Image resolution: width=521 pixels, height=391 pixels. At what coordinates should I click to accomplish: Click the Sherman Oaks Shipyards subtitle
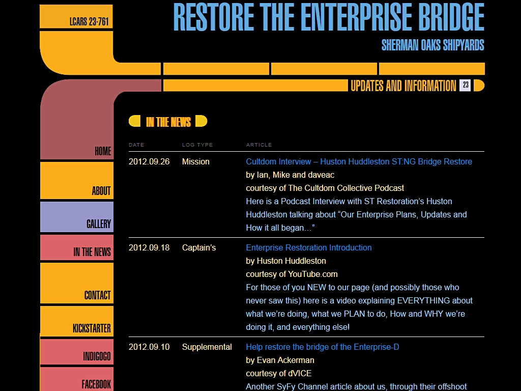432,45
